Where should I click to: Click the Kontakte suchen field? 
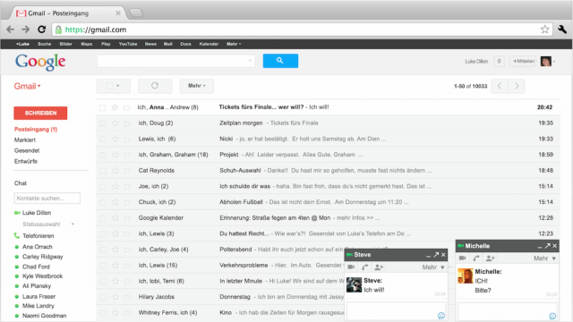[x=47, y=198]
